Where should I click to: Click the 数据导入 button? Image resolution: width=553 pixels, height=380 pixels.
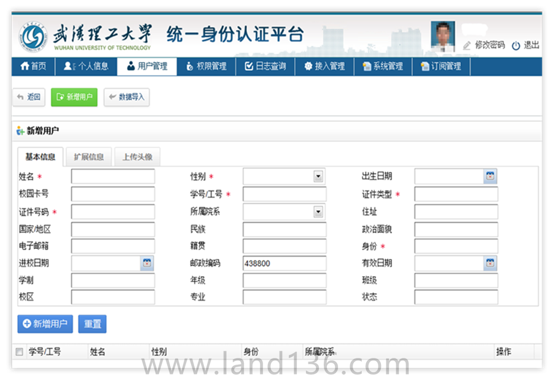point(127,97)
